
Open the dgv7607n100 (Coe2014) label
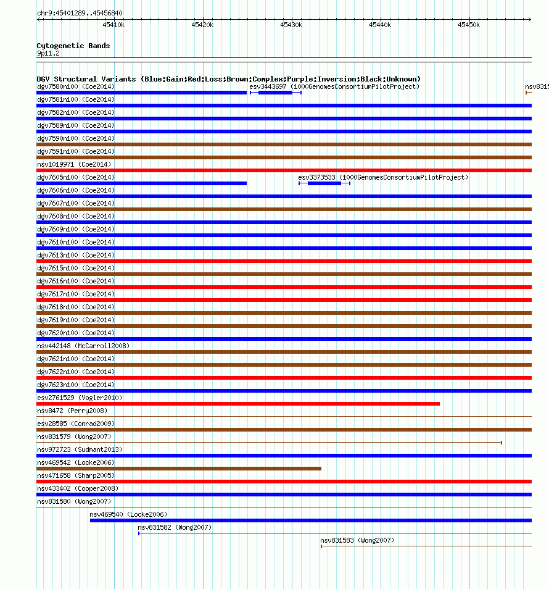tap(76, 203)
